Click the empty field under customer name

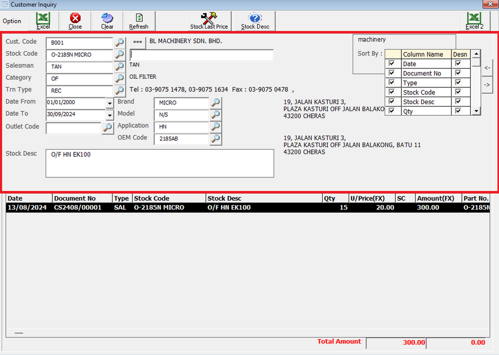(202, 55)
